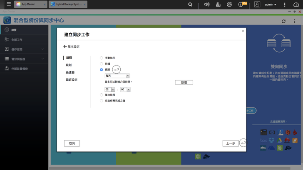Select the 過濾器 settings section
303x170 pixels.
tap(70, 73)
